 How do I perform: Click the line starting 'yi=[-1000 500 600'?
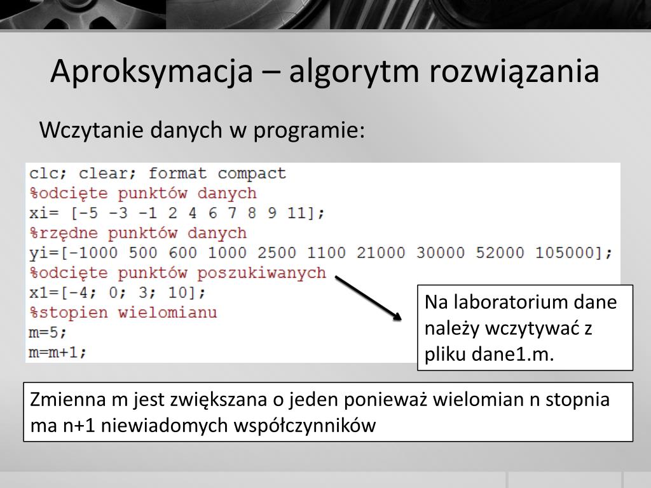[320, 253]
